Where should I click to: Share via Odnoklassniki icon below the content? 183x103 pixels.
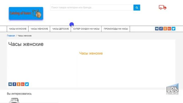pyautogui.click(x=19, y=84)
